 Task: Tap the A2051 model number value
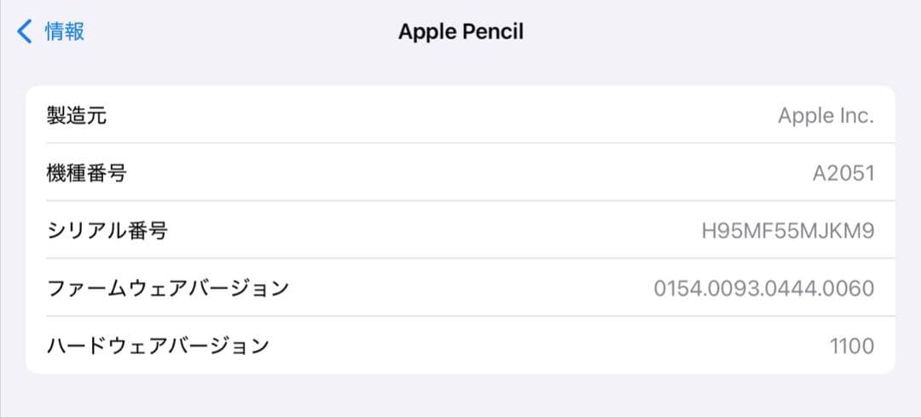tap(843, 173)
